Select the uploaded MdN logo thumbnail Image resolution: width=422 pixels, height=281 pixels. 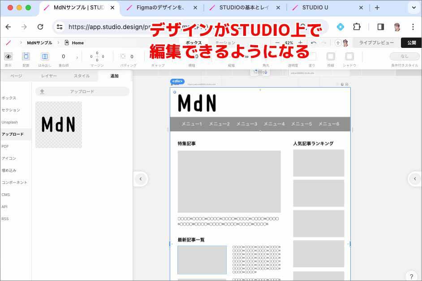(x=59, y=125)
